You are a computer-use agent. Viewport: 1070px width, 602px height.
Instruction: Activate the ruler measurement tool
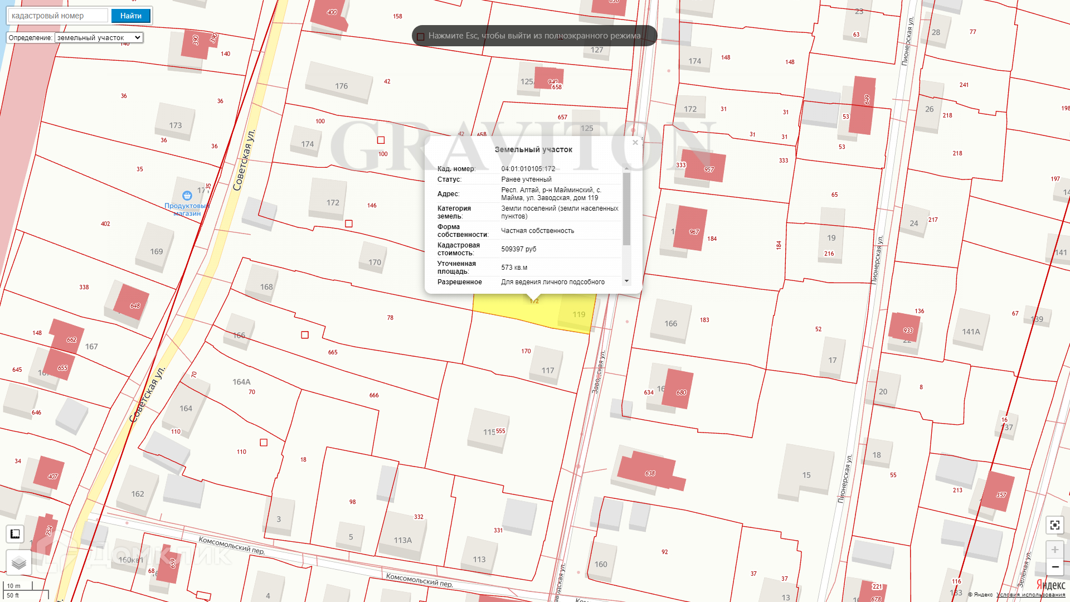point(15,534)
